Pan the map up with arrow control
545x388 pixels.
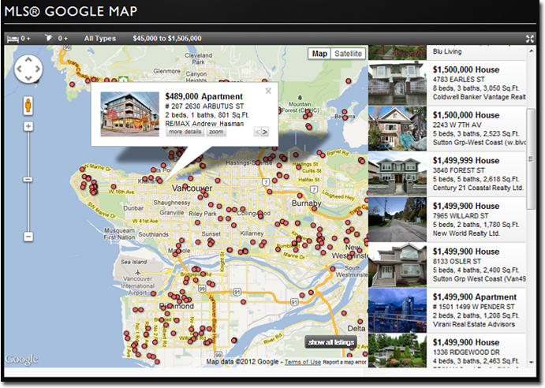pos(28,60)
